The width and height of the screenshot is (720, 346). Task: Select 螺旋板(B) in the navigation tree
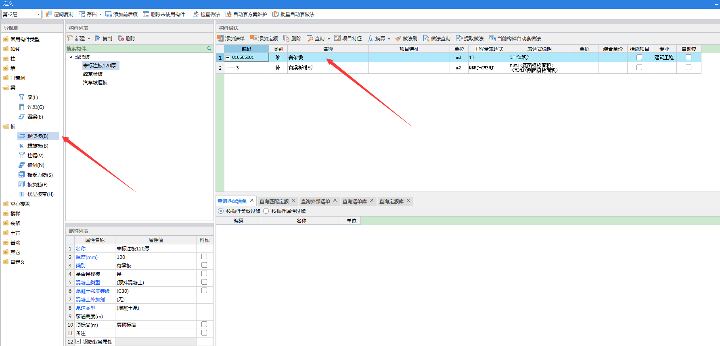pyautogui.click(x=38, y=146)
